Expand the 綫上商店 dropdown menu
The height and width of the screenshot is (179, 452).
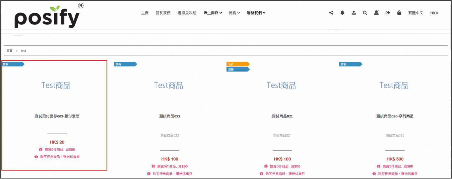tap(213, 13)
